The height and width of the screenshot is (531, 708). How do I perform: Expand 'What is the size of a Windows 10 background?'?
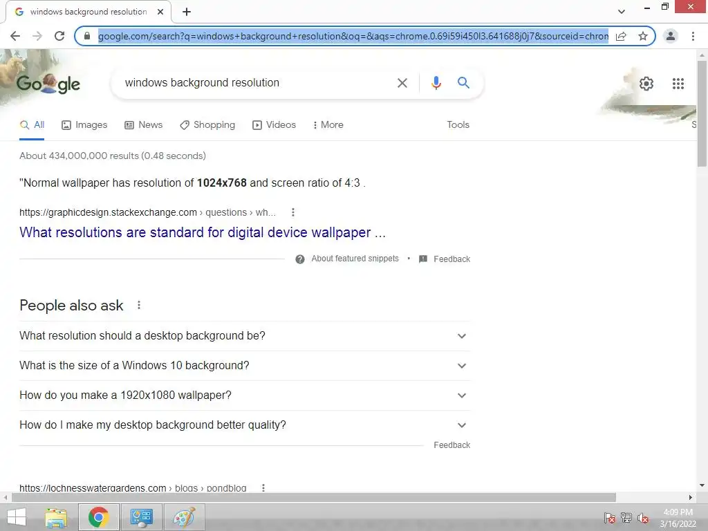(x=245, y=366)
